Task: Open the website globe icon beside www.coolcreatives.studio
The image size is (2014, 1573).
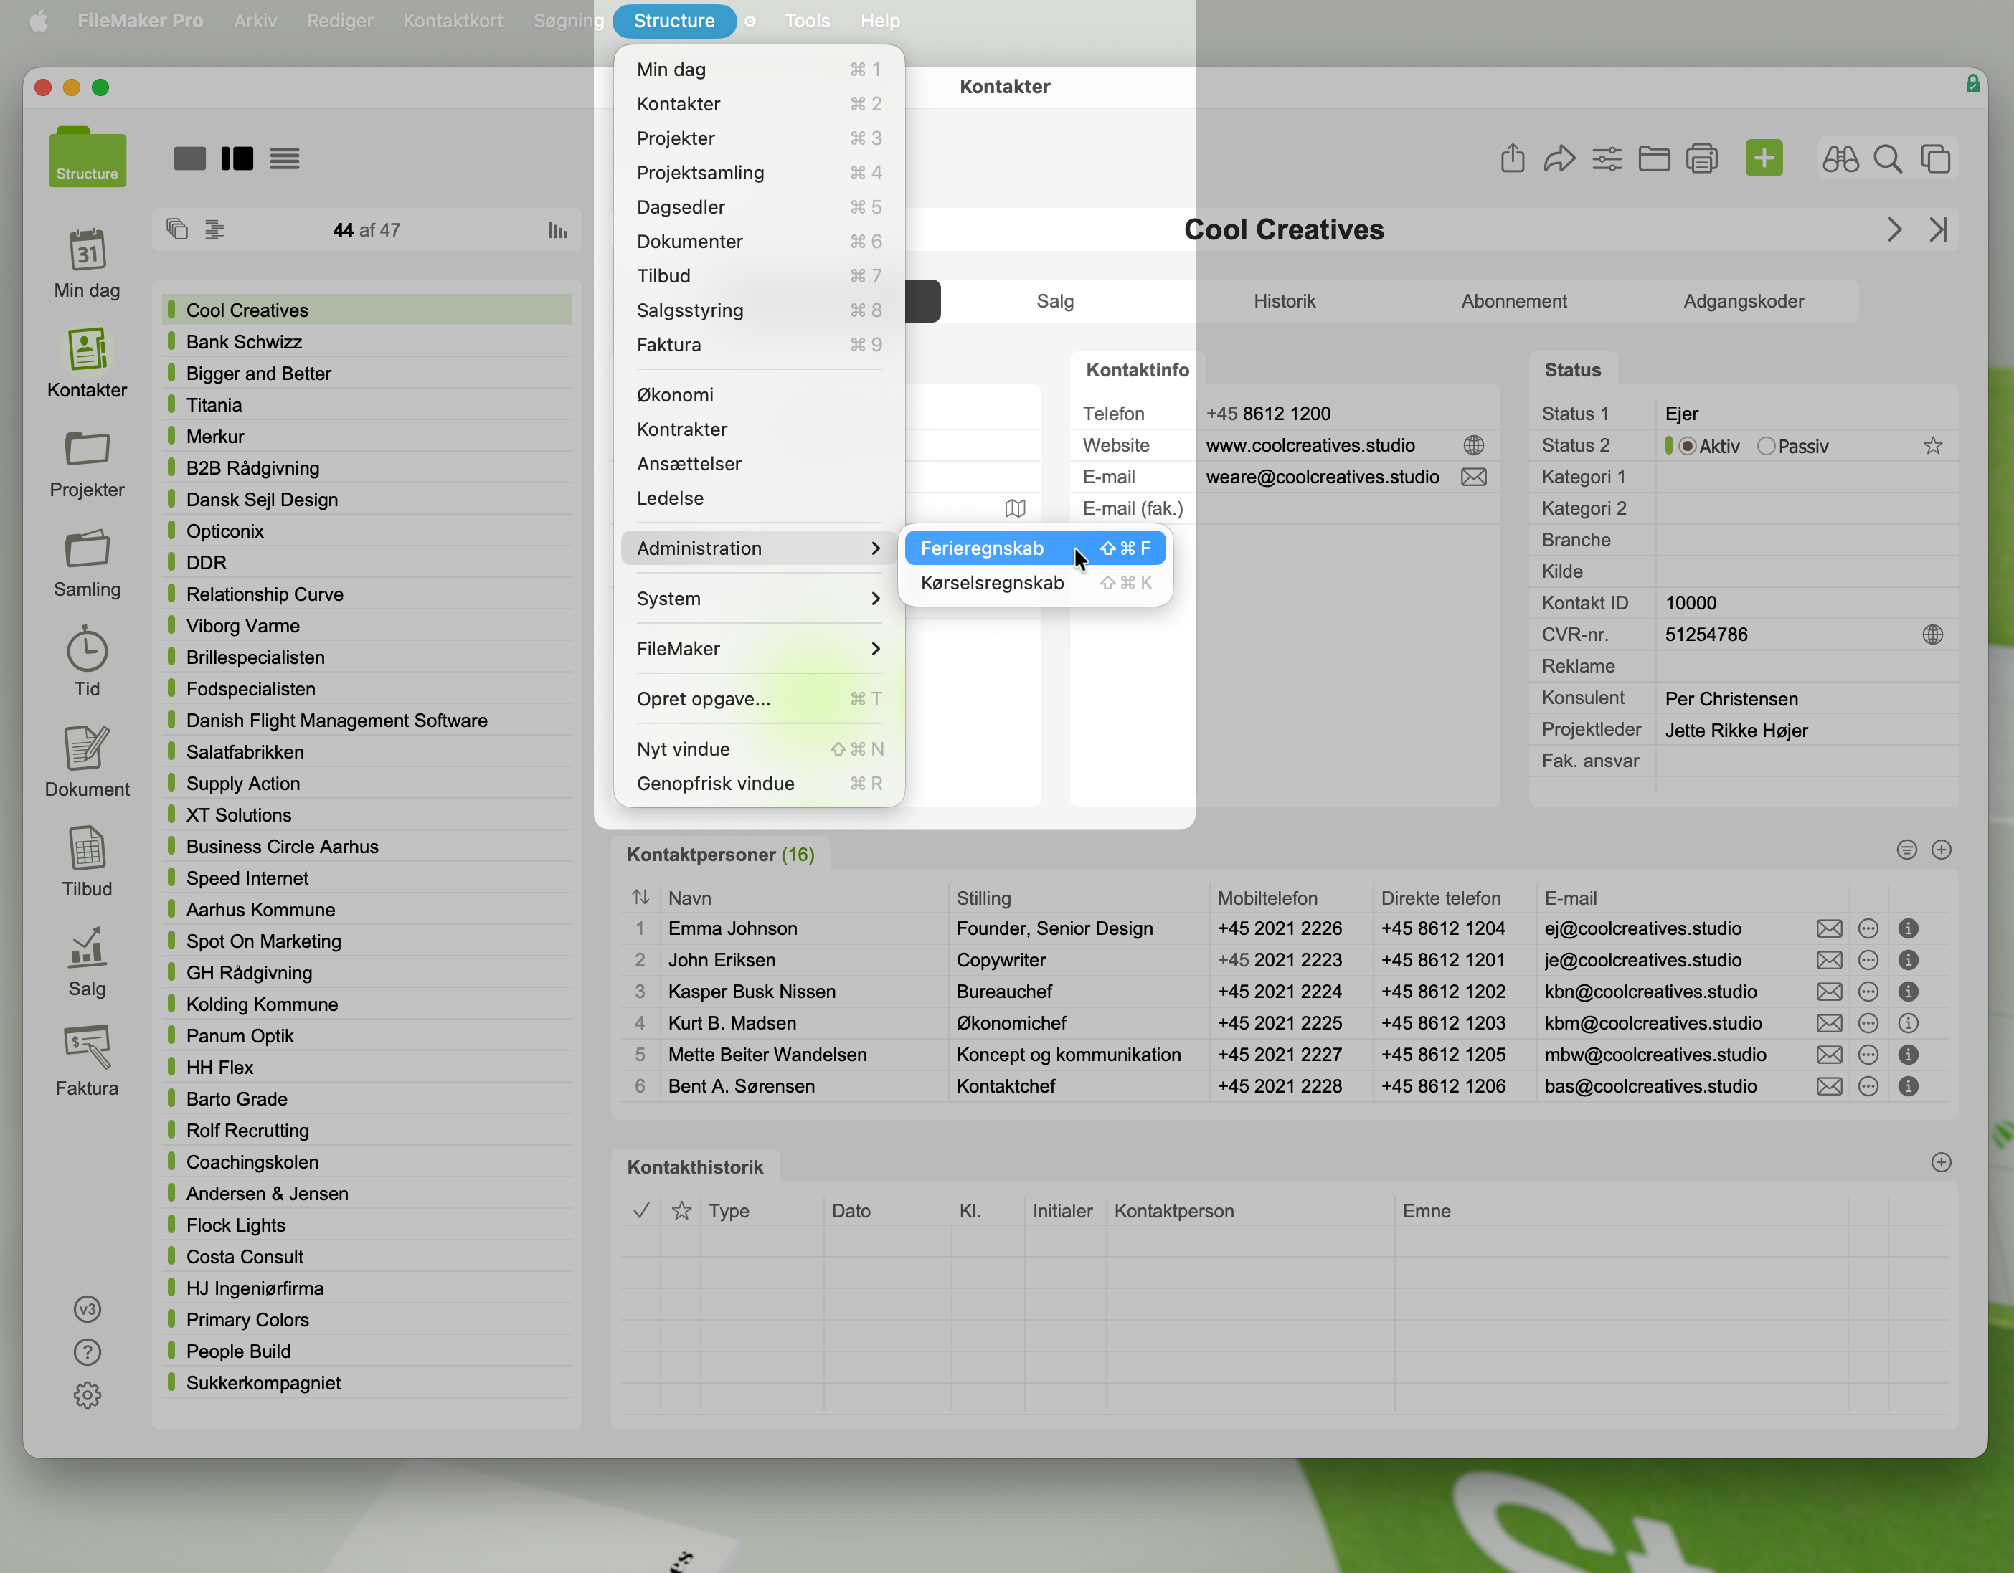Action: pyautogui.click(x=1474, y=445)
